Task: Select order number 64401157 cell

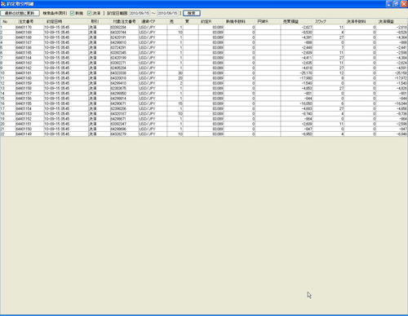Action: pyautogui.click(x=29, y=94)
